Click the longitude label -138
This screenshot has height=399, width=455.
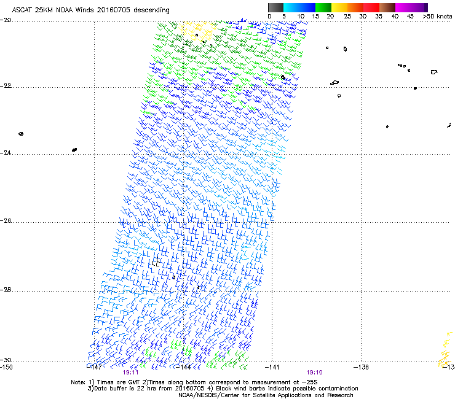[362, 367]
